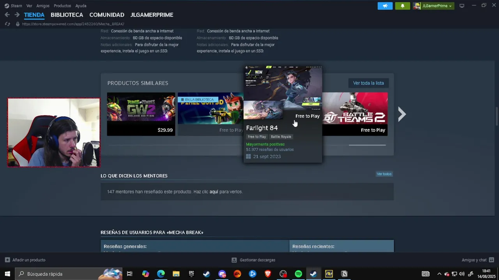Open File Explorer from taskbar

click(x=176, y=274)
